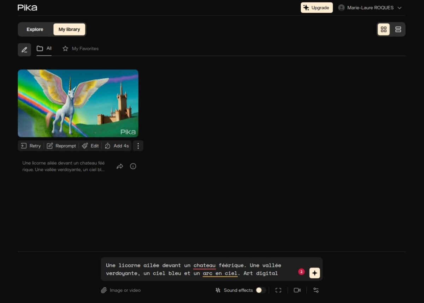
Task: Click the Pika logo
Action: coord(27,7)
